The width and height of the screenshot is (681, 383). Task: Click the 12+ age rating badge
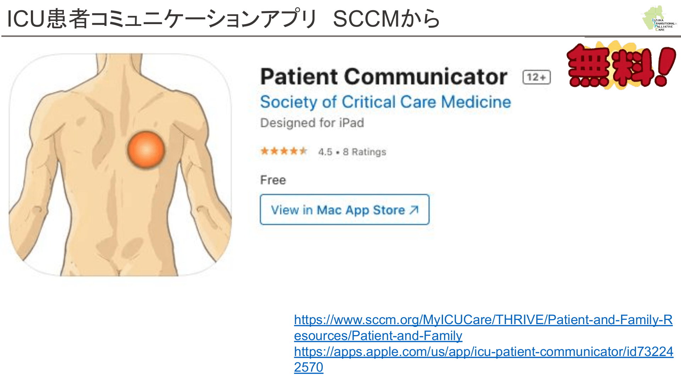click(536, 77)
